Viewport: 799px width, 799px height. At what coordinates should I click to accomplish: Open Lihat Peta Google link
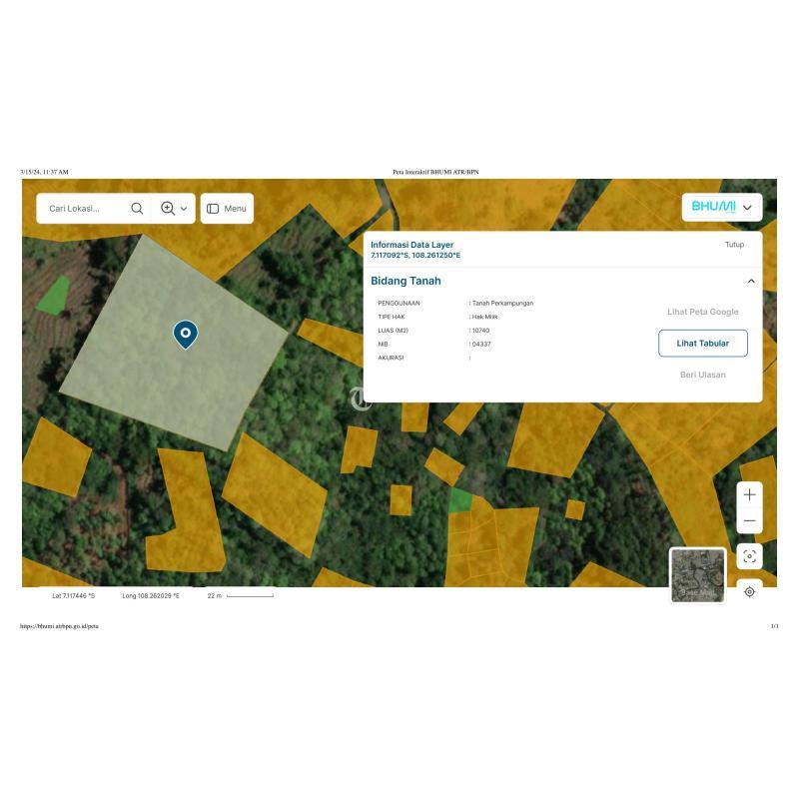pos(703,312)
